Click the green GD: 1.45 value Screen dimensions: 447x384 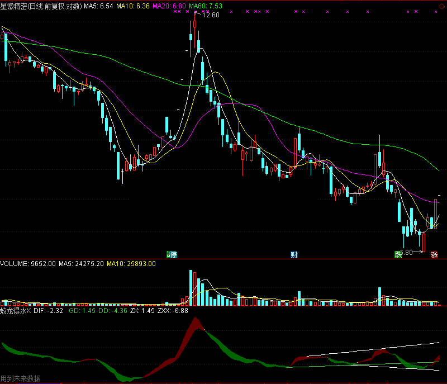[x=82, y=311]
